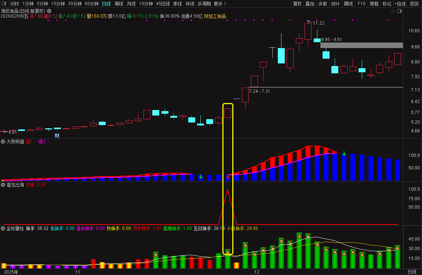Viewport: 422px width, 275px height.
Task: Add stock via +自选
Action: 400,4
